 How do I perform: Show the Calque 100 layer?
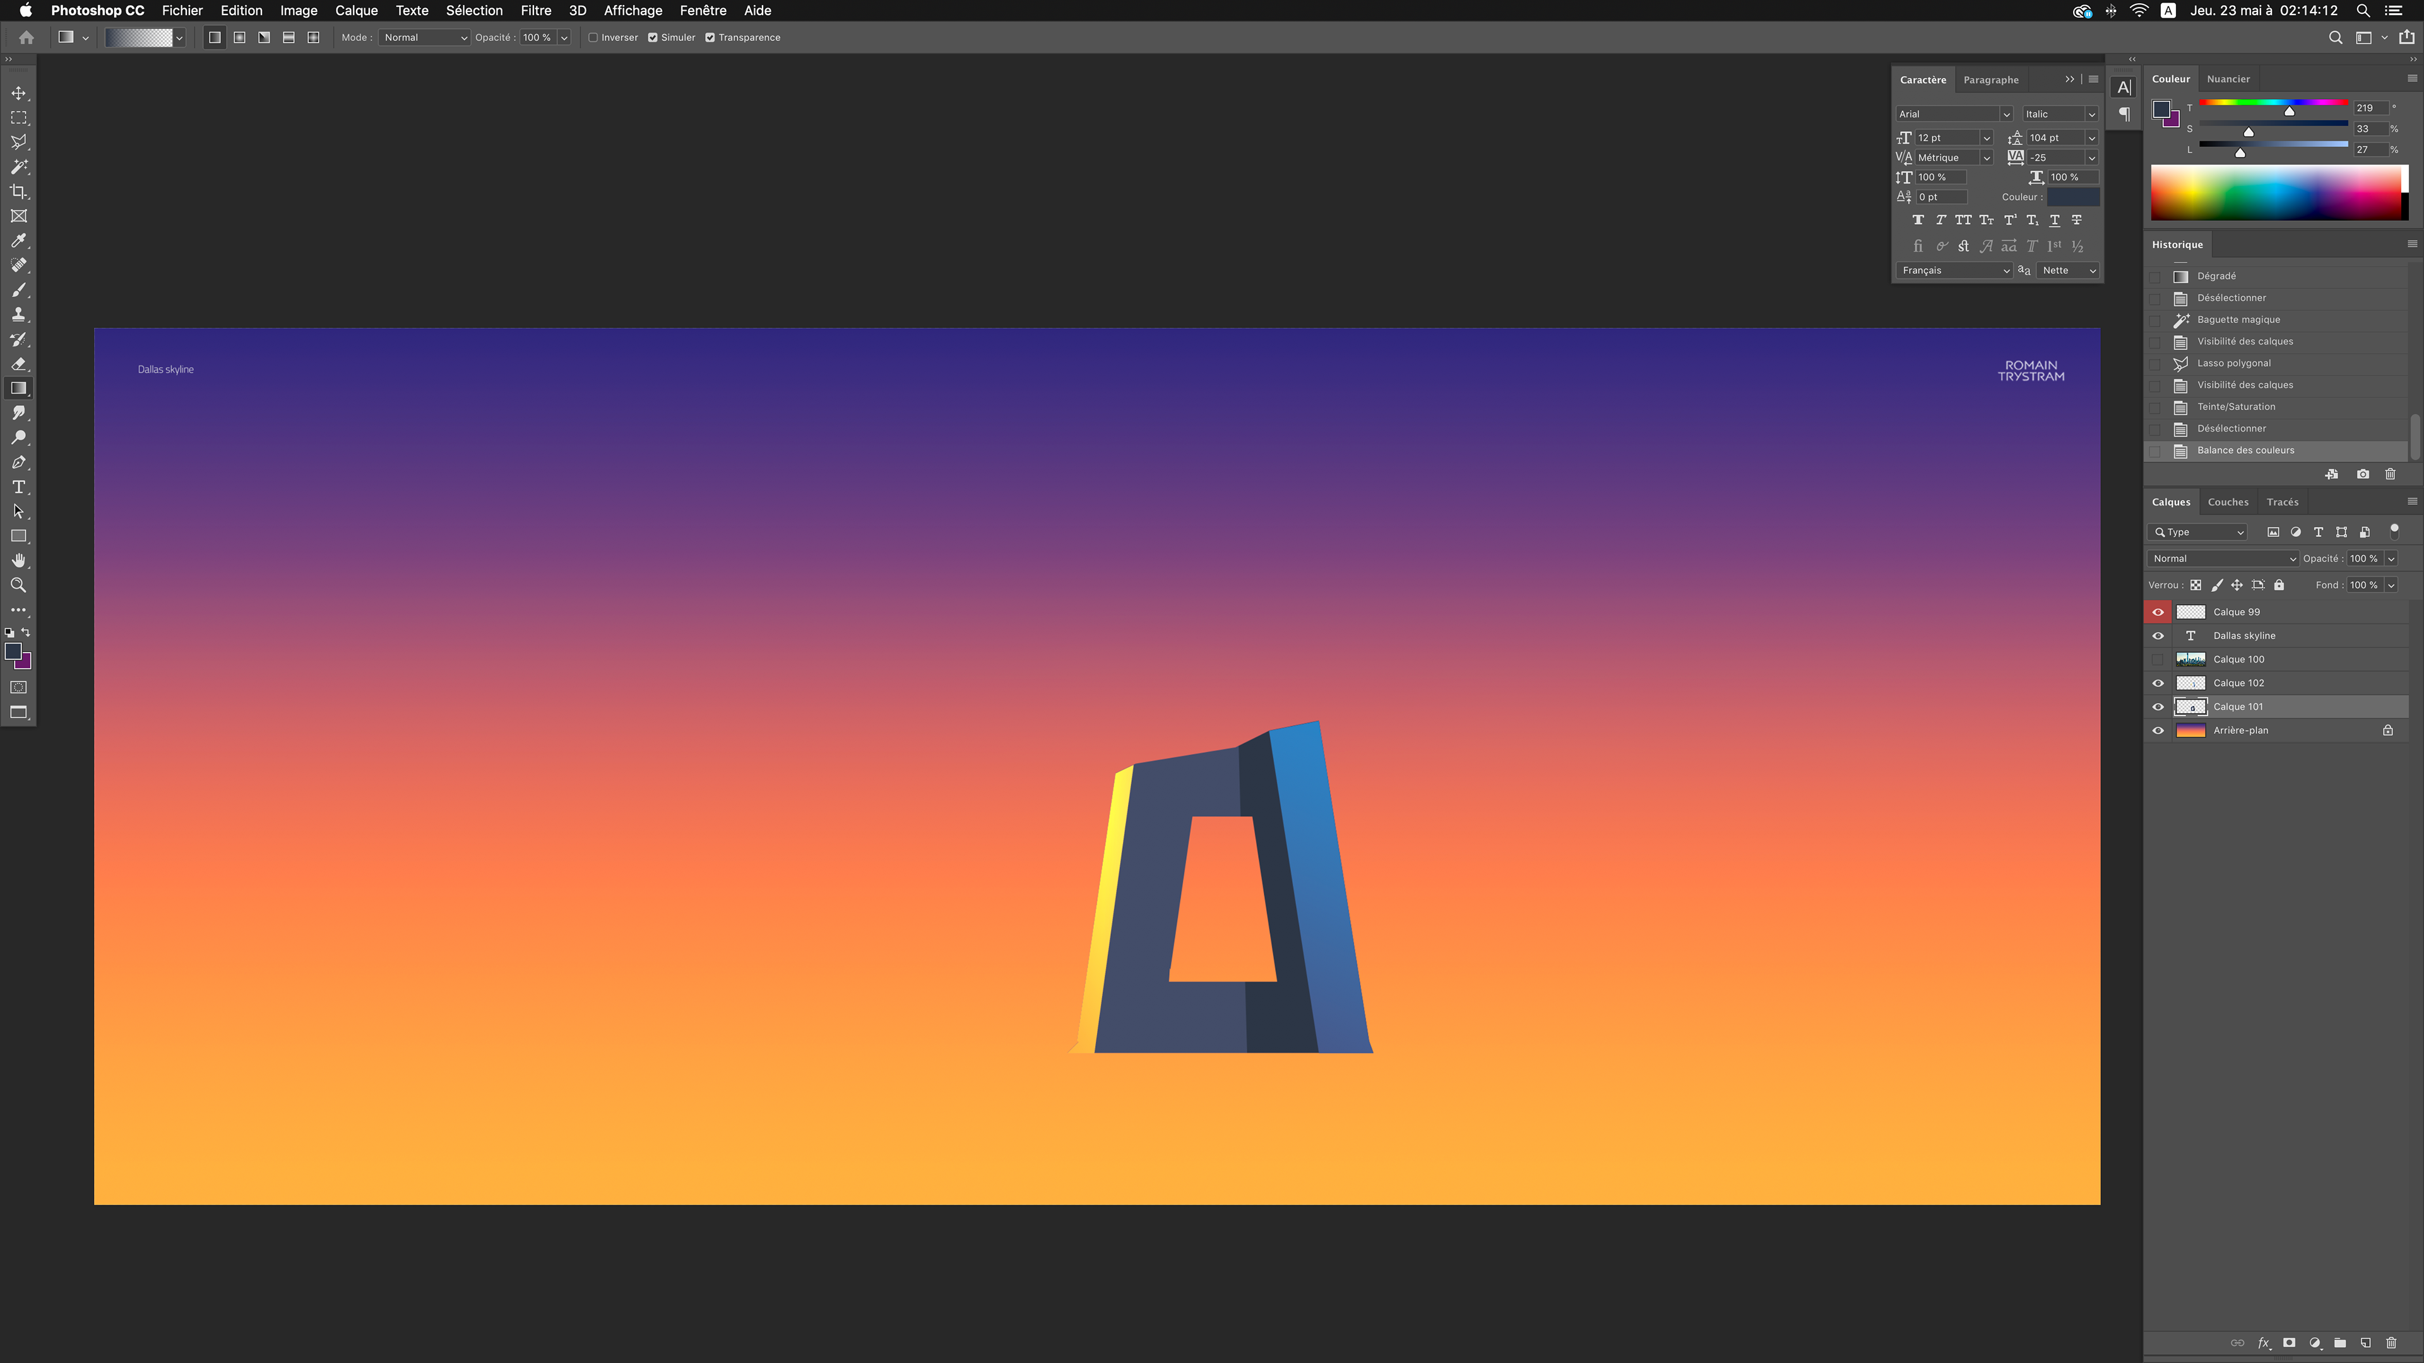tap(2158, 659)
